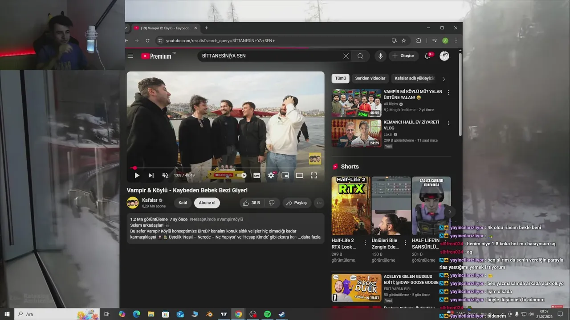The width and height of the screenshot is (570, 320).
Task: Show more filter chips with right arrow
Action: tap(444, 79)
